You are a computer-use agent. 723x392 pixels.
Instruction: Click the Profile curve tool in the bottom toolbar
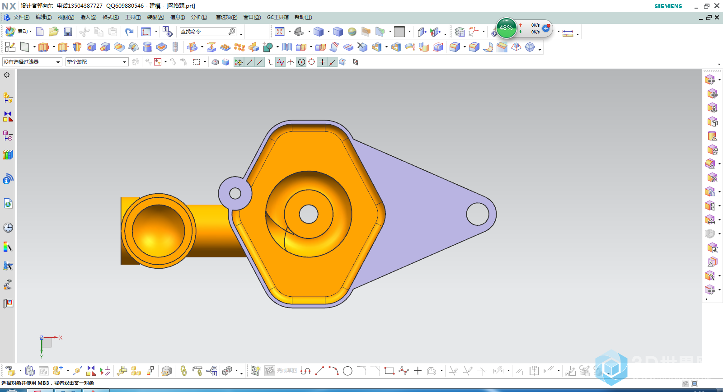[x=305, y=371]
